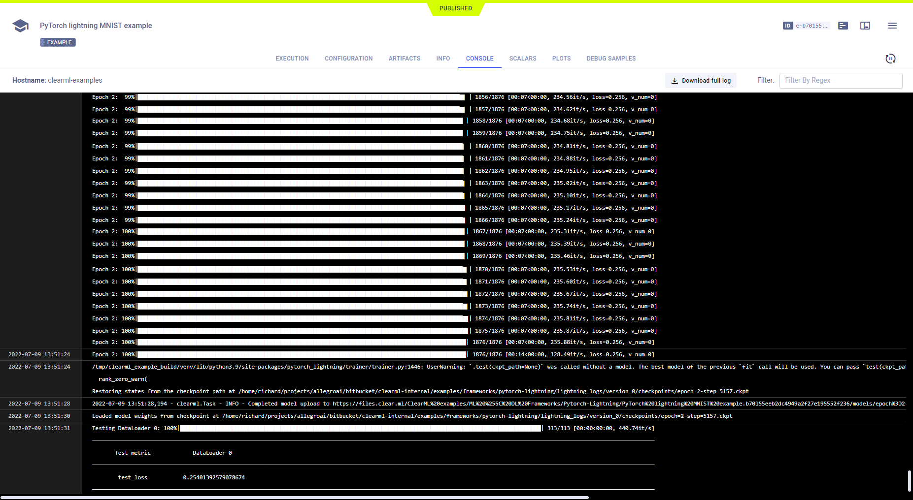Download the full log
Screen dimensions: 913x500
click(701, 81)
